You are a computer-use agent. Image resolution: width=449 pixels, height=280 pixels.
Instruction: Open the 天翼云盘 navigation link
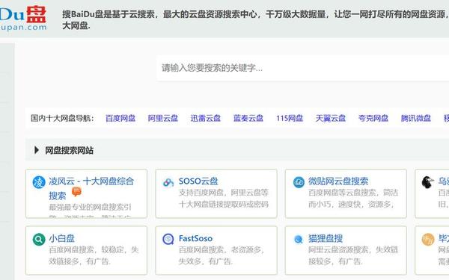[x=331, y=118]
